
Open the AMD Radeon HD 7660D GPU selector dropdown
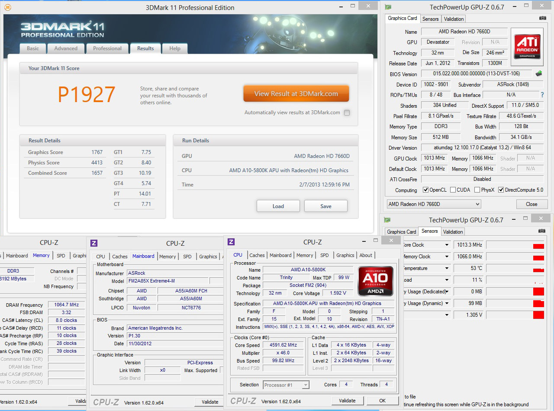tap(434, 204)
